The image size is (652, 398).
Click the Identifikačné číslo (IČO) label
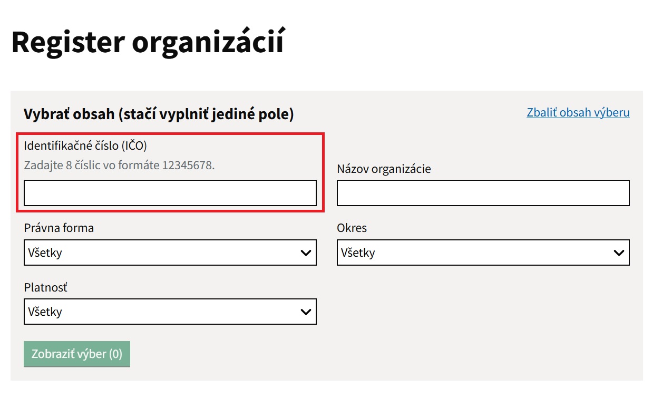pyautogui.click(x=85, y=145)
